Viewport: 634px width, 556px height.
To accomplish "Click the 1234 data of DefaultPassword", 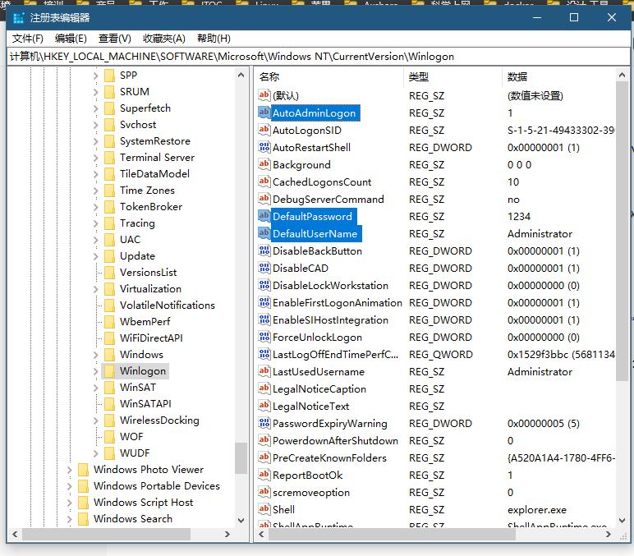I will coord(519,216).
